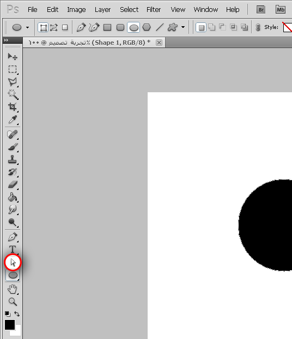Switch to Fill Pixels mode
Screen dimensions: 292x339
(x=65, y=27)
